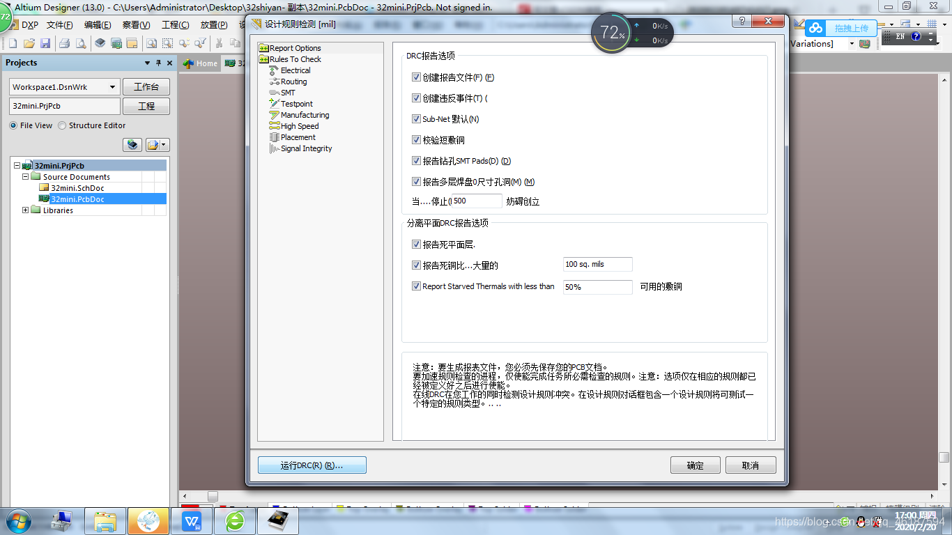Switch to the Home tab
Screen dimensions: 952x535
pyautogui.click(x=201, y=63)
